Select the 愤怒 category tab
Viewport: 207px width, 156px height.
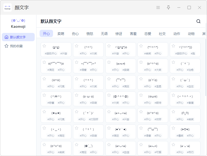tap(90, 34)
